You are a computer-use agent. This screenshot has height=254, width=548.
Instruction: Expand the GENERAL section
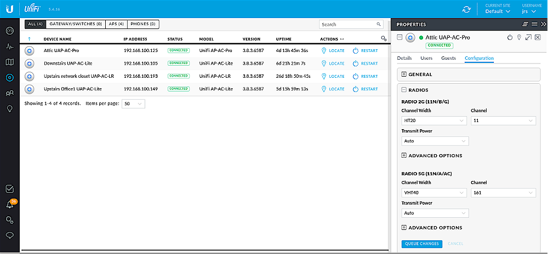404,74
